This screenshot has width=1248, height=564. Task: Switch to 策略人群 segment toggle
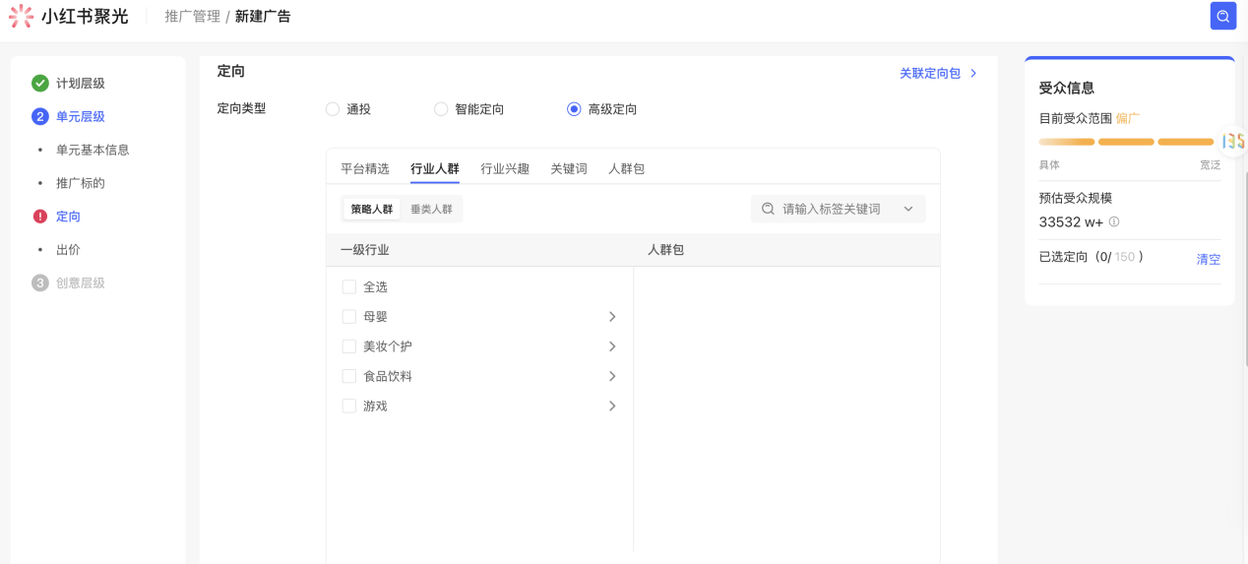click(372, 209)
